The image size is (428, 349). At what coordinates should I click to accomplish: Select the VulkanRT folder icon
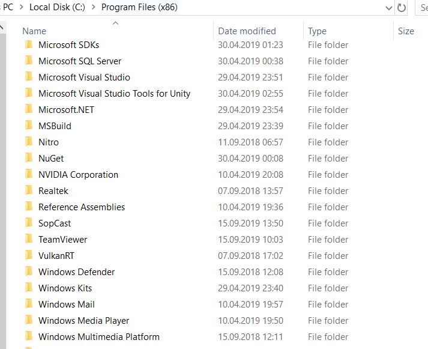pyautogui.click(x=29, y=255)
